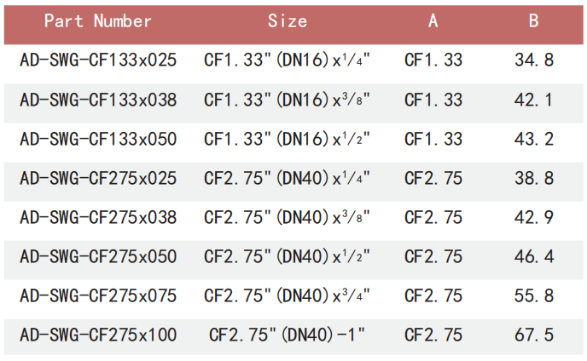Select the B value 43.2
The width and height of the screenshot is (587, 361).
533,139
